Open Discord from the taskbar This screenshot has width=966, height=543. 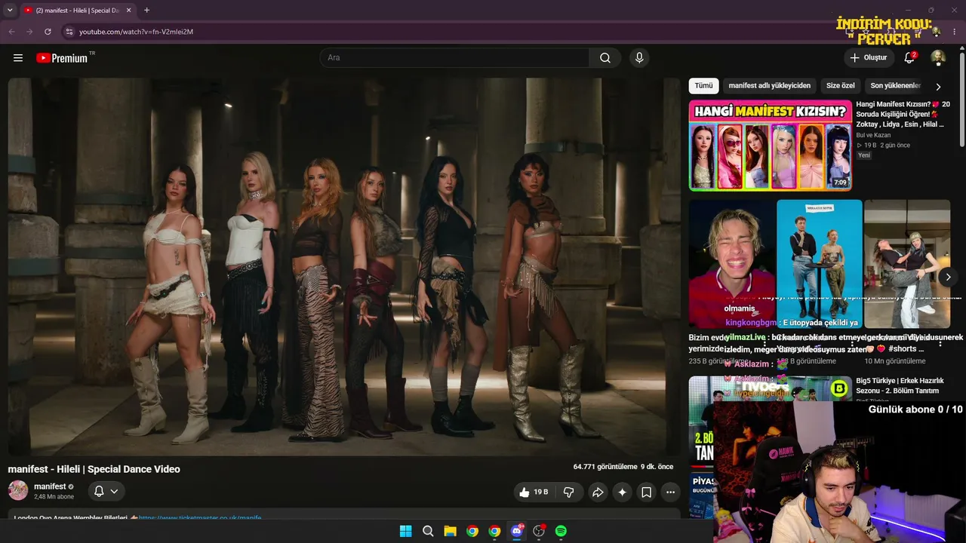[517, 531]
